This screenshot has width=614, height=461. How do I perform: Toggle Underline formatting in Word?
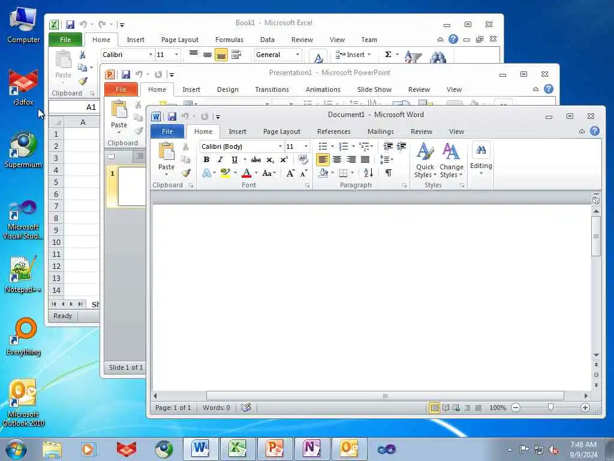(234, 160)
